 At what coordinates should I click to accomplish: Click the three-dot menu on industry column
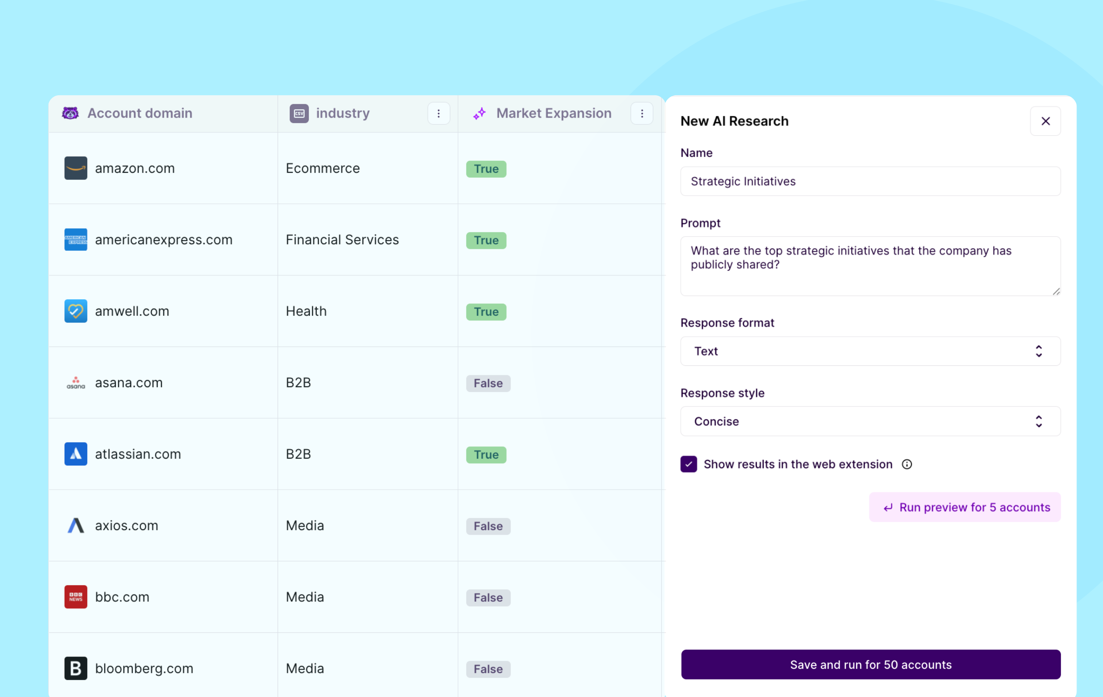[438, 113]
